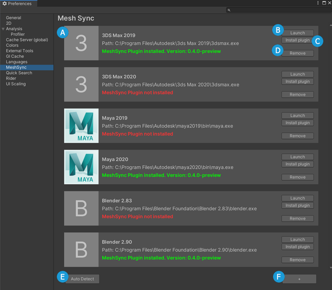Install plugin for Maya 2019
332x290 pixels.
click(298, 123)
